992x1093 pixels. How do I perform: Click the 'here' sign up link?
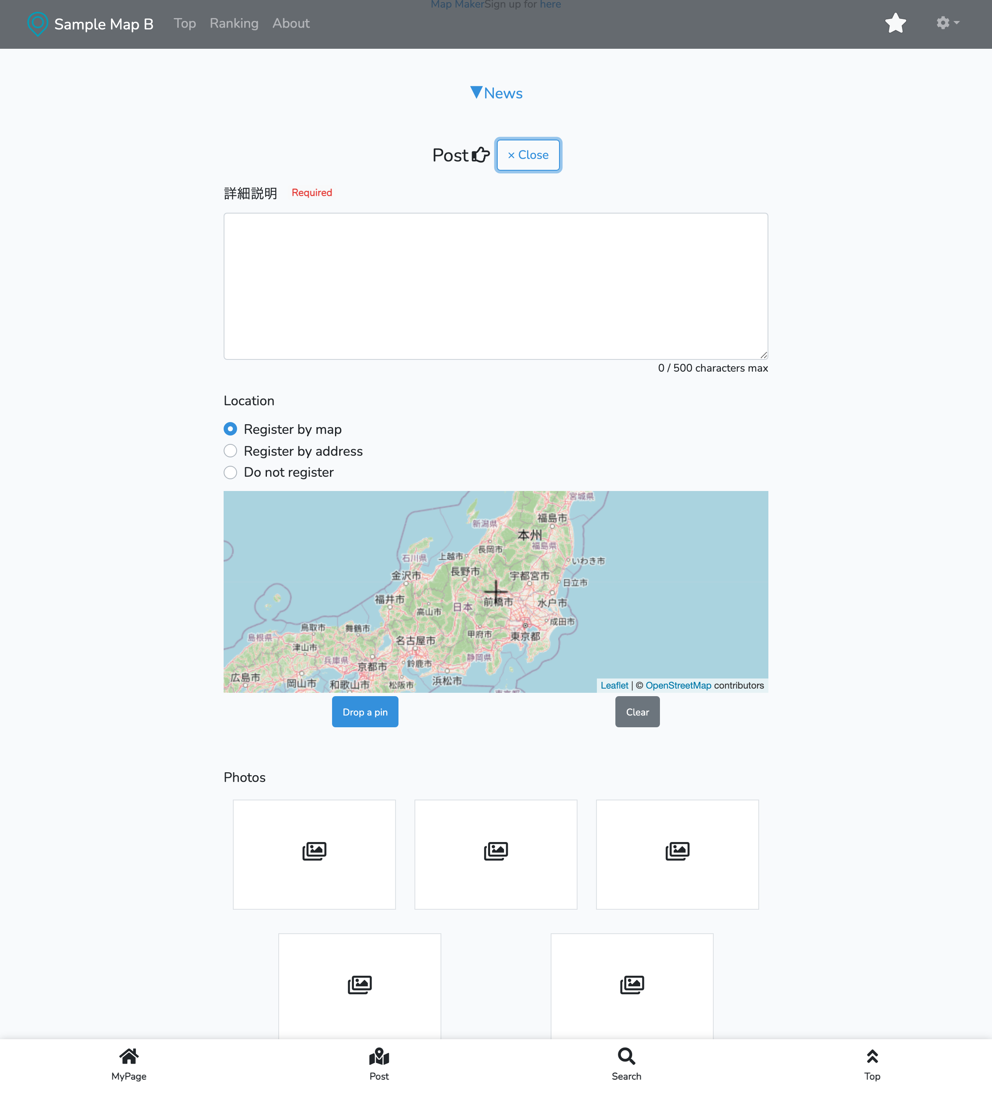550,4
